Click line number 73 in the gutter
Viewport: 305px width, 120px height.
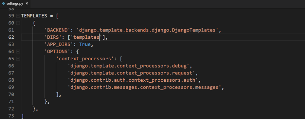pyautogui.click(x=11, y=116)
